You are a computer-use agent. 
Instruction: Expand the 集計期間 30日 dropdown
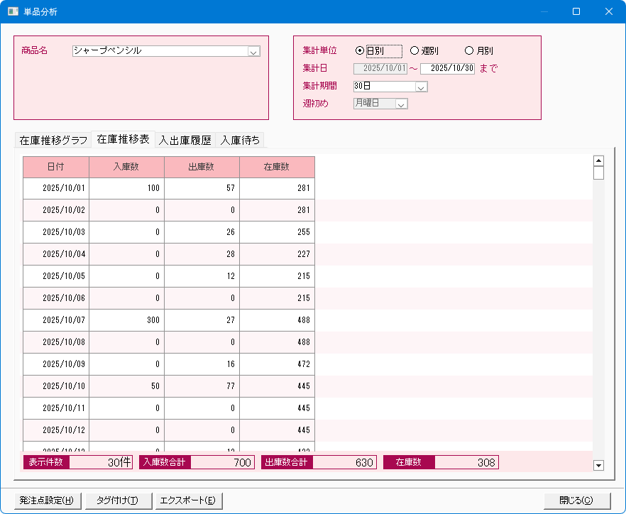[421, 87]
